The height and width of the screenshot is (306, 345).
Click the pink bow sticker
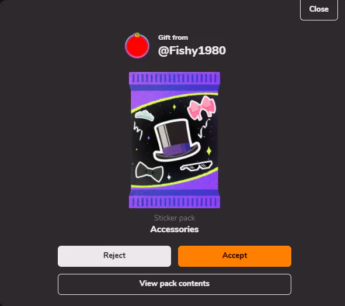point(202,108)
